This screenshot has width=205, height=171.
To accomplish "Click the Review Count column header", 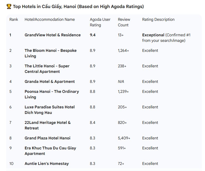I will (123, 22).
